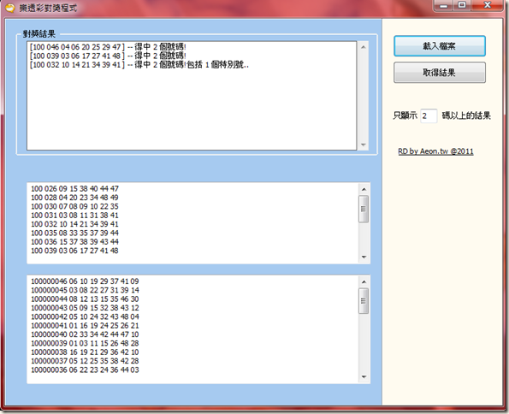Screen dimensions: 509x414
Task: Click middle list row 100 032 10 14 21 34 39 41
Action: pyautogui.click(x=74, y=224)
